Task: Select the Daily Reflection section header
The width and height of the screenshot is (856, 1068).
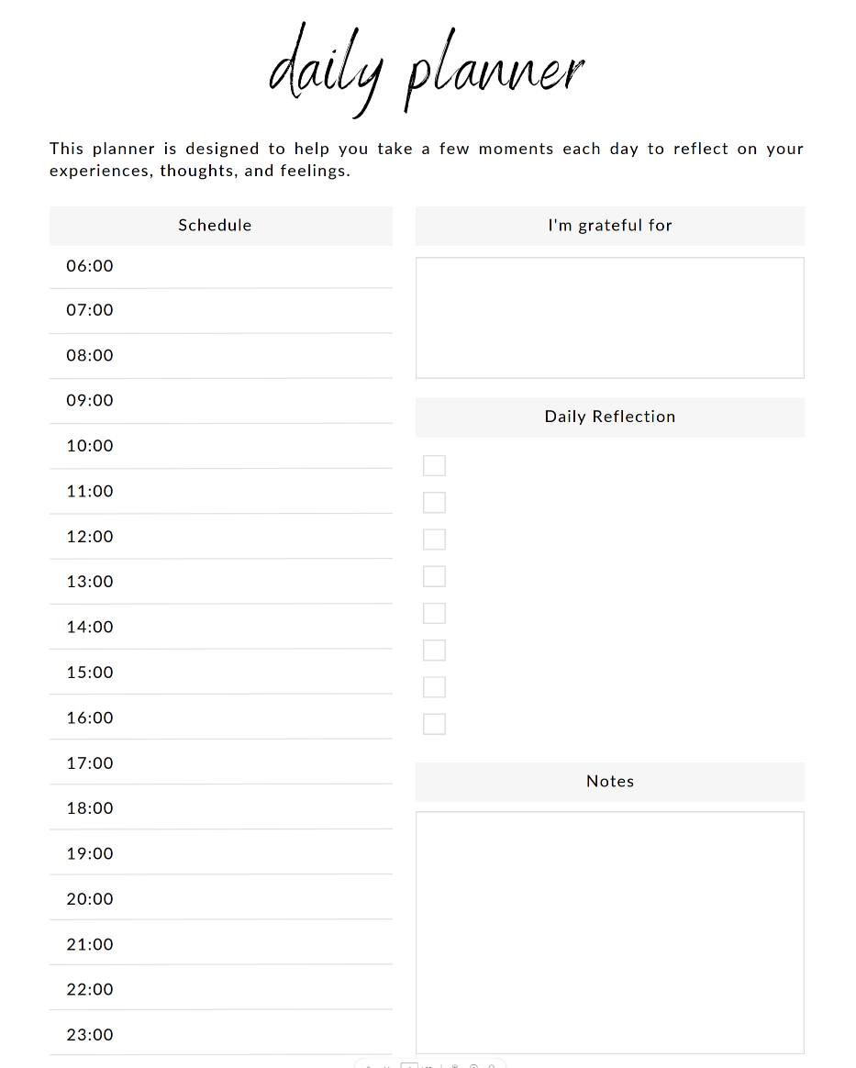Action: [x=609, y=417]
